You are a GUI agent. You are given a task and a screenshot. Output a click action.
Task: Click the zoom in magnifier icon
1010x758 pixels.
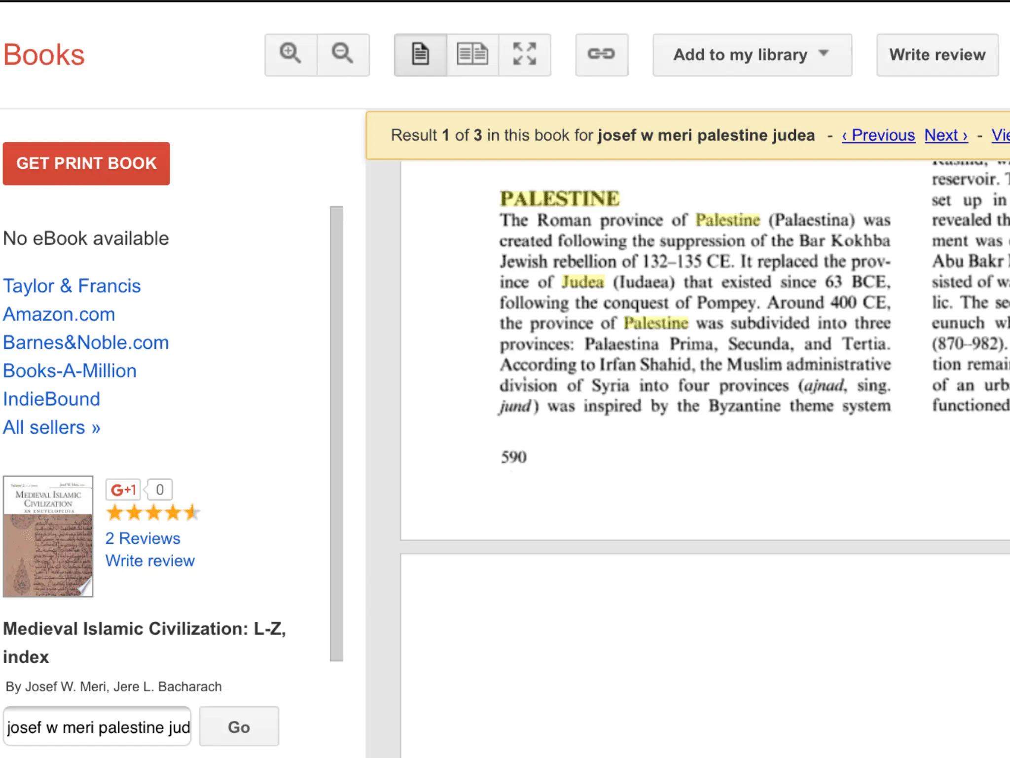pos(290,54)
